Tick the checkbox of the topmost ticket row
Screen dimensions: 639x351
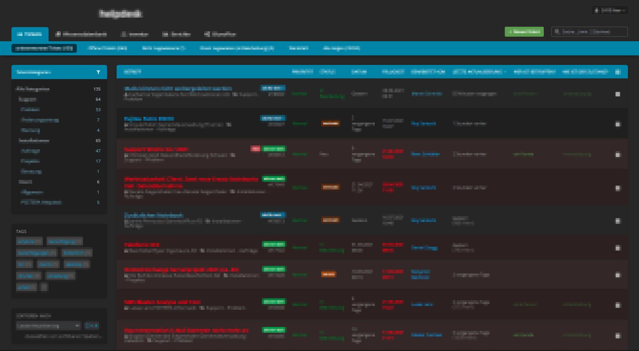[x=618, y=94]
